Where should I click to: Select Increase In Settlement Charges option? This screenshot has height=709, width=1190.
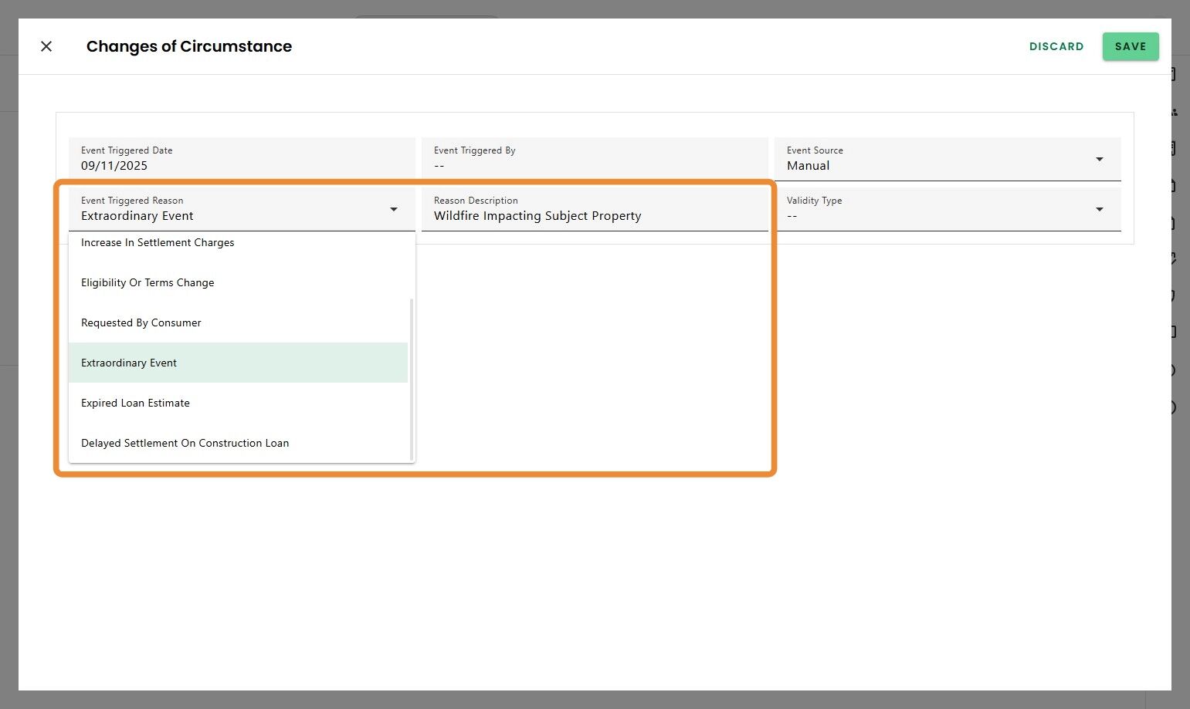158,243
